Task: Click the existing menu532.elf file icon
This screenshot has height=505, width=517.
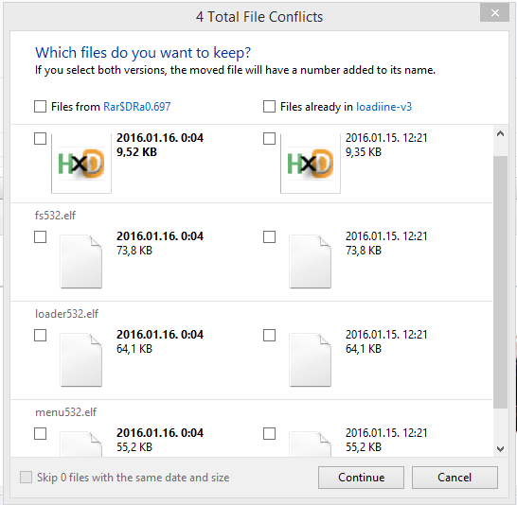Action: coord(311,444)
